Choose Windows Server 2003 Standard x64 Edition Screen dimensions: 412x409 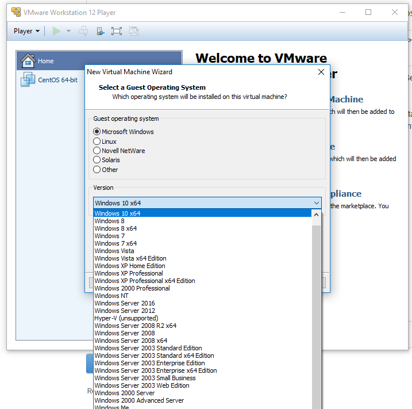point(203,356)
